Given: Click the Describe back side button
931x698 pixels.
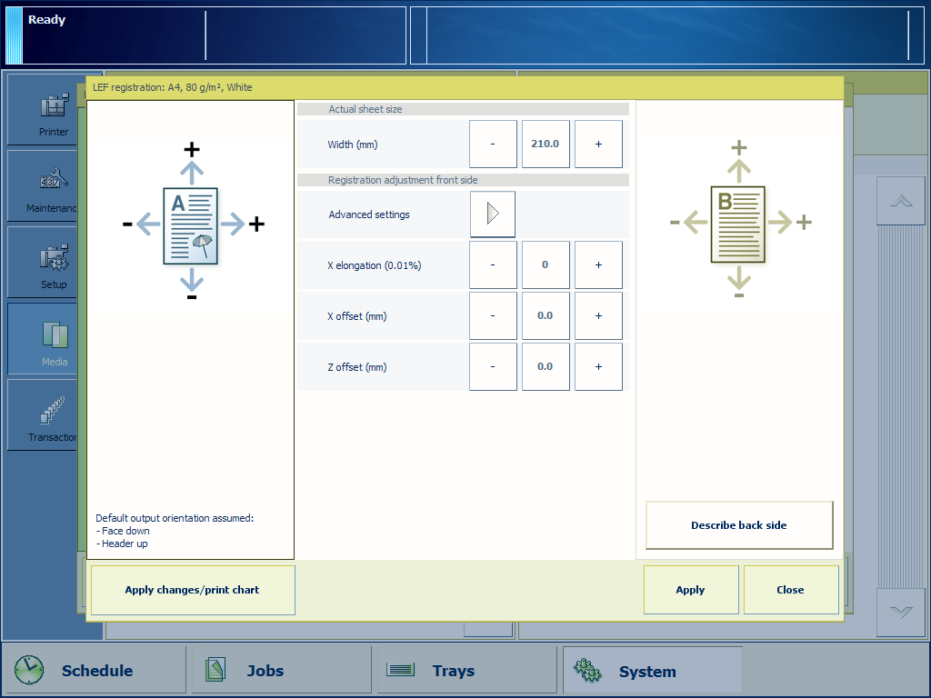Looking at the screenshot, I should pos(739,525).
